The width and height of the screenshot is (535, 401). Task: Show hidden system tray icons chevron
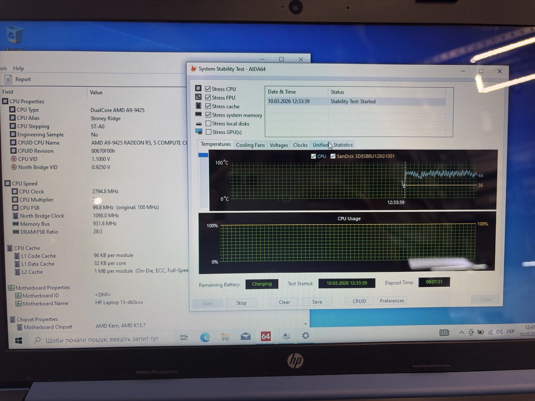pyautogui.click(x=461, y=332)
